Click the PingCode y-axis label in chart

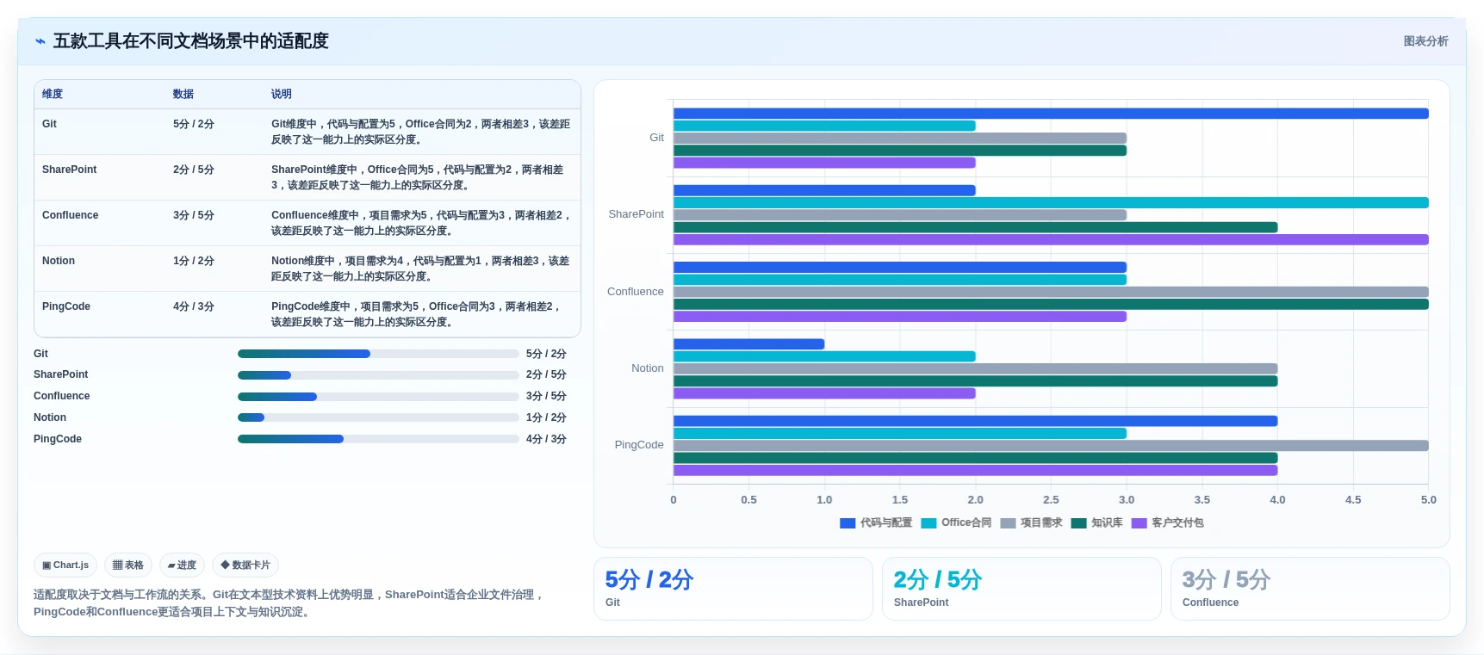click(639, 445)
